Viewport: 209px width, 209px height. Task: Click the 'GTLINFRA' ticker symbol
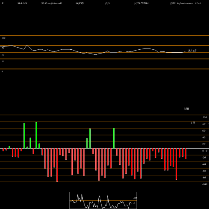(142, 3)
